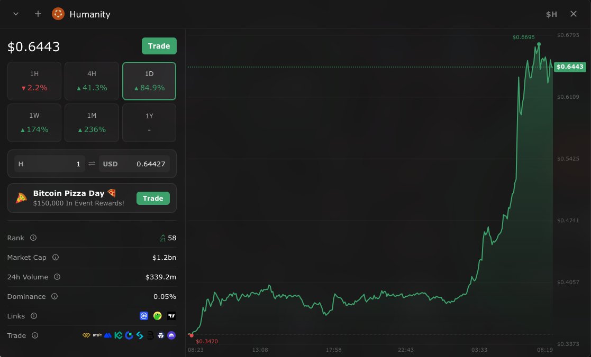Image resolution: width=591 pixels, height=357 pixels.
Task: Click the large $0.6443 price heading
Action: pos(33,46)
